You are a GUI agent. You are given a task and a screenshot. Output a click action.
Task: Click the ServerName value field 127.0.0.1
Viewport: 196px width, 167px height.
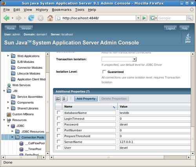coord(155,142)
